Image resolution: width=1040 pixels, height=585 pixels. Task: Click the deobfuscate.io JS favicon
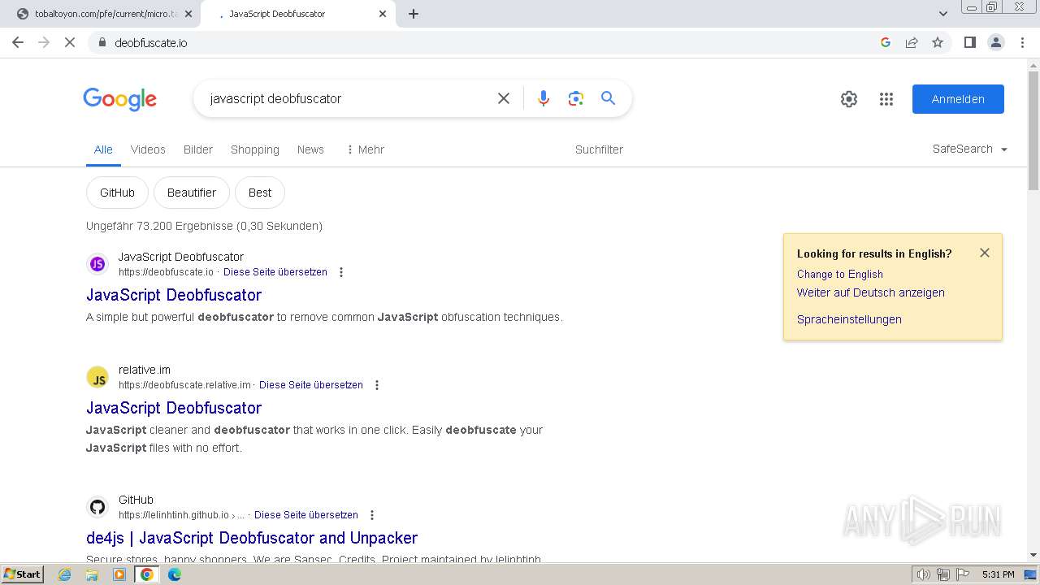pyautogui.click(x=97, y=264)
